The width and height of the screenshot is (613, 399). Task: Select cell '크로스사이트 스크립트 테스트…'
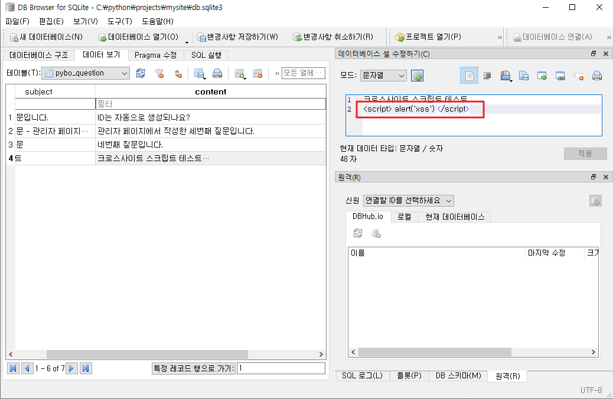(211, 158)
